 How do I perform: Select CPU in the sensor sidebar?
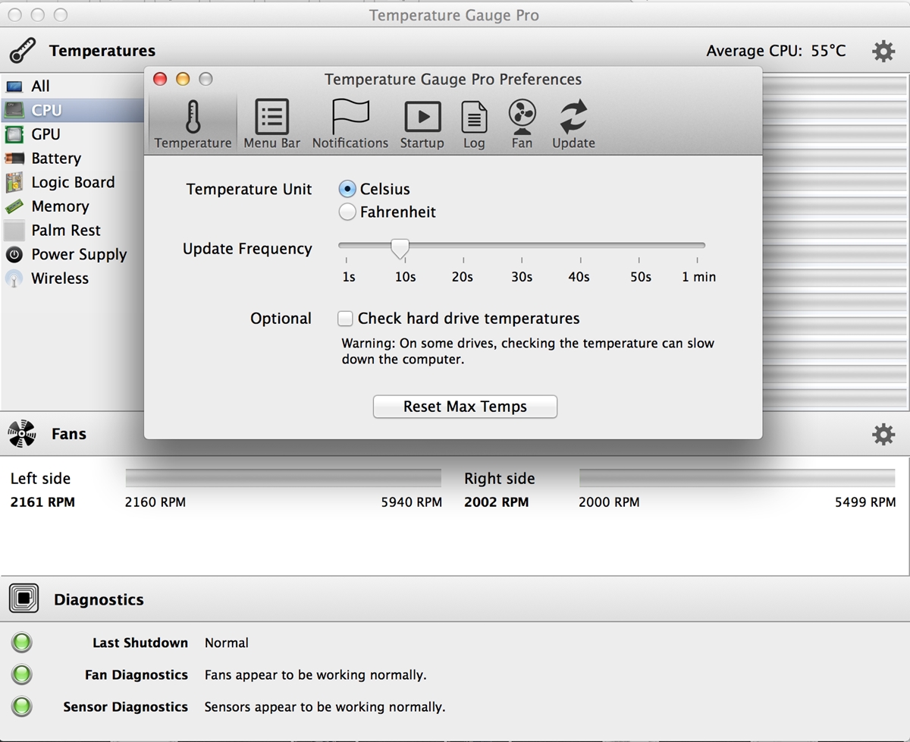(x=72, y=110)
